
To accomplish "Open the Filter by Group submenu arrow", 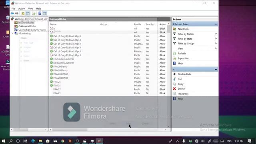I will tap(216, 43).
